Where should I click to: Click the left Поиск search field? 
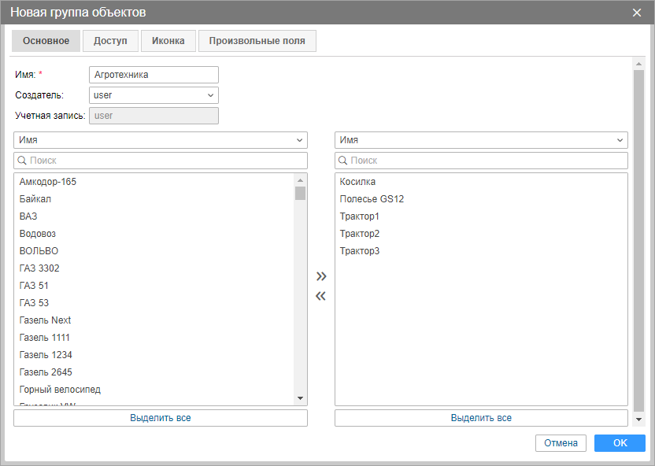[160, 161]
